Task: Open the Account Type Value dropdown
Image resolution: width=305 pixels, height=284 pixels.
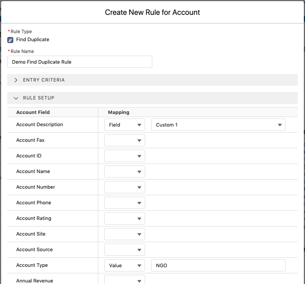Action: pos(125,265)
